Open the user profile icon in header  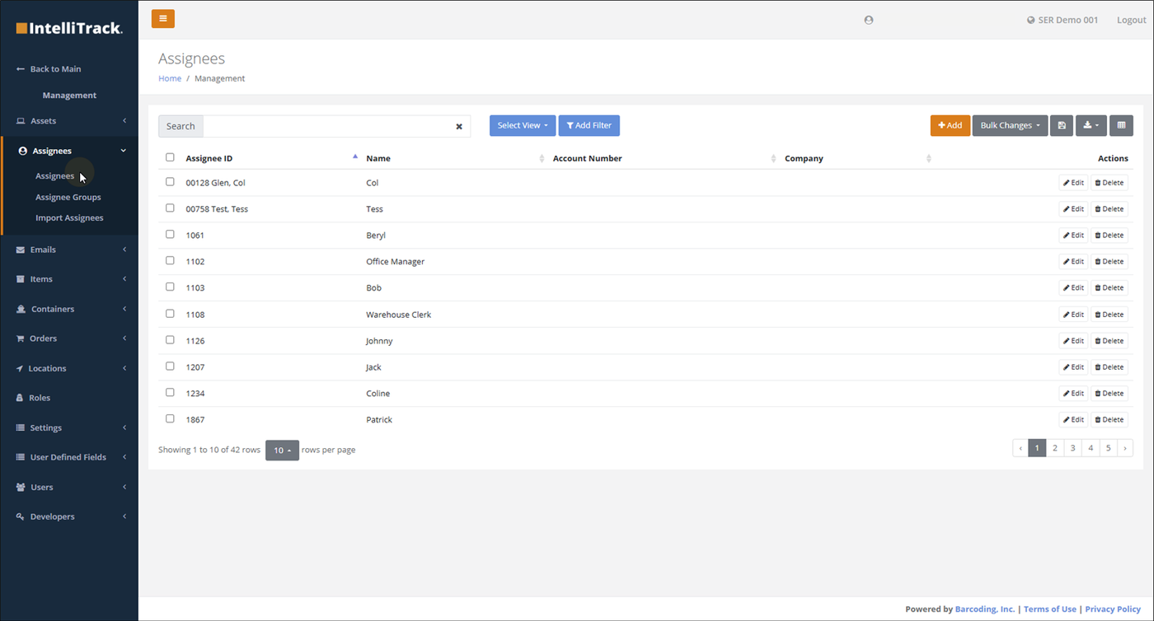[869, 20]
